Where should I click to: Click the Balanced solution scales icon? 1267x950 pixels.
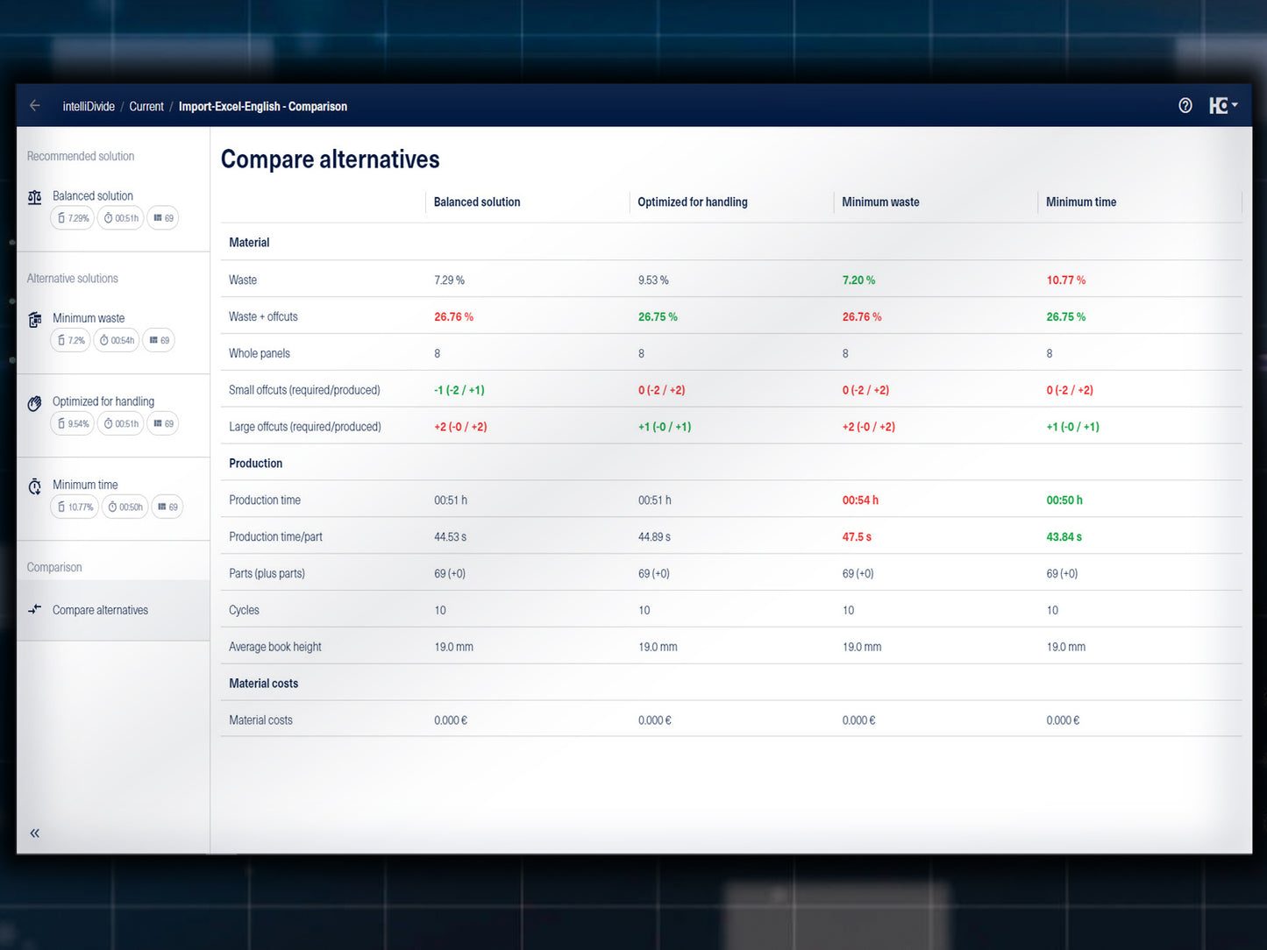point(35,197)
